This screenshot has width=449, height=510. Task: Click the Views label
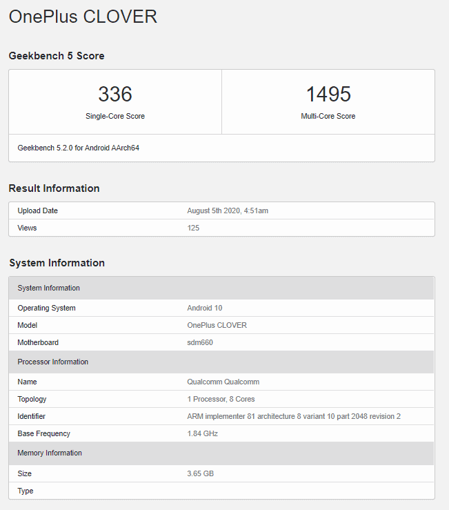27,228
